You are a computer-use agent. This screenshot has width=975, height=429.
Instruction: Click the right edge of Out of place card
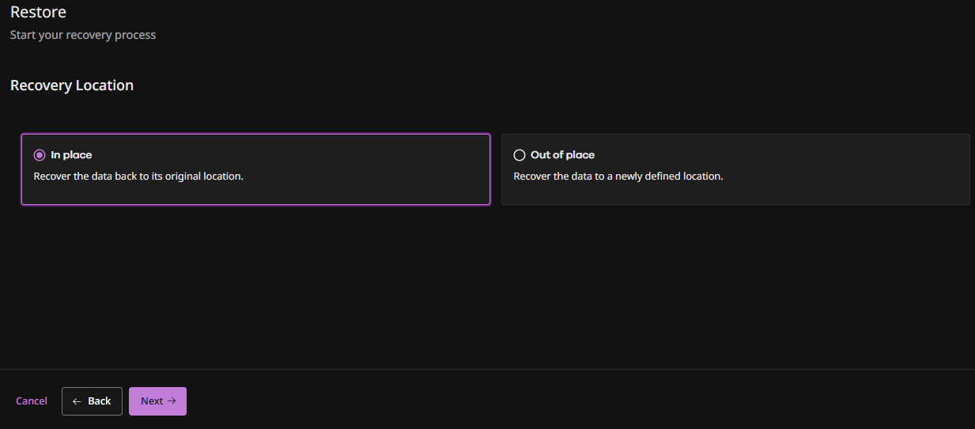(969, 169)
